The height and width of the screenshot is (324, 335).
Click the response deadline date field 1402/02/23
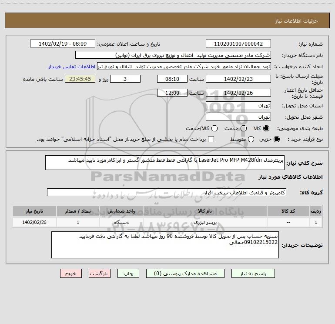coord(238,79)
